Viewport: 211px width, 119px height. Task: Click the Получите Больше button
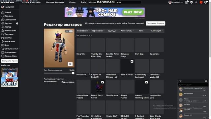155,23
